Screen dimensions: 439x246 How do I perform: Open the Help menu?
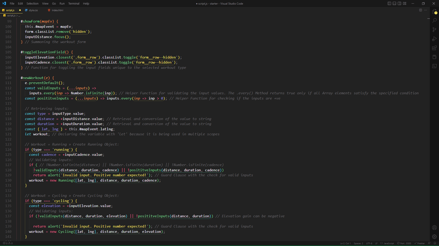86,4
